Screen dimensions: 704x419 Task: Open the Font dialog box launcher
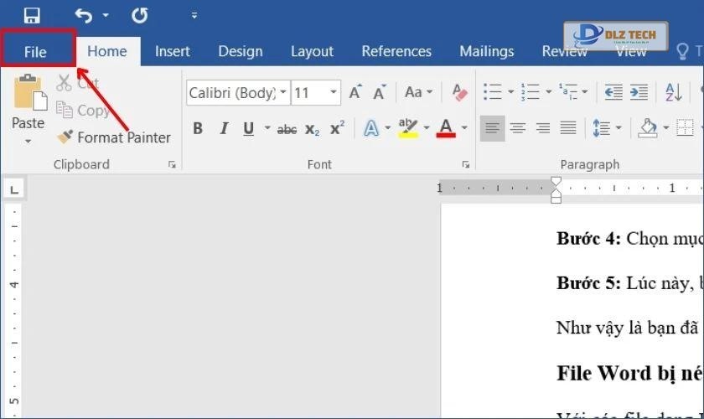465,164
